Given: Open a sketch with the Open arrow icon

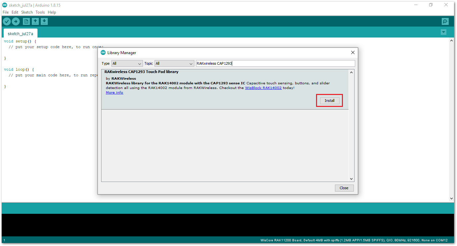Looking at the screenshot, I should [35, 21].
